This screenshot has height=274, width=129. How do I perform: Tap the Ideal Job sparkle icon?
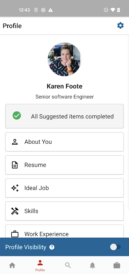[x=15, y=188]
